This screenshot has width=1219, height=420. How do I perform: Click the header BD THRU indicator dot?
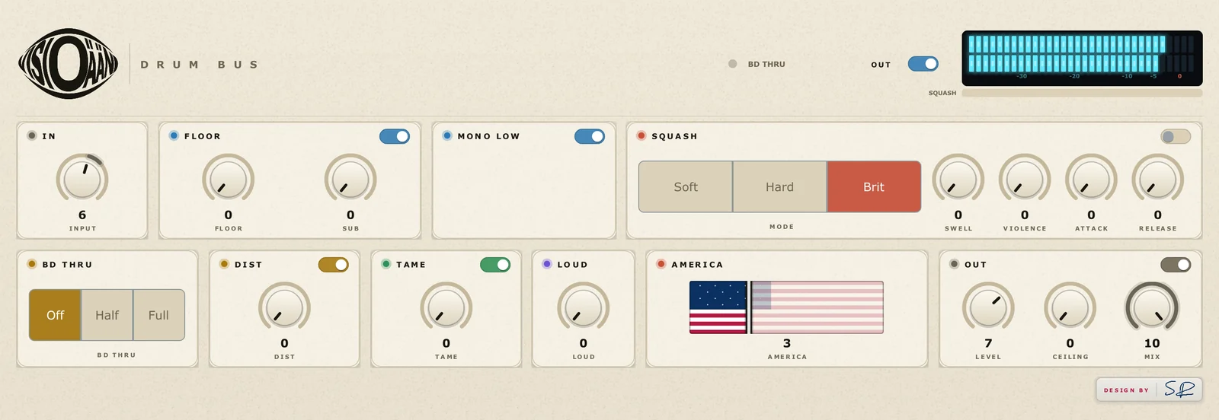coord(732,64)
